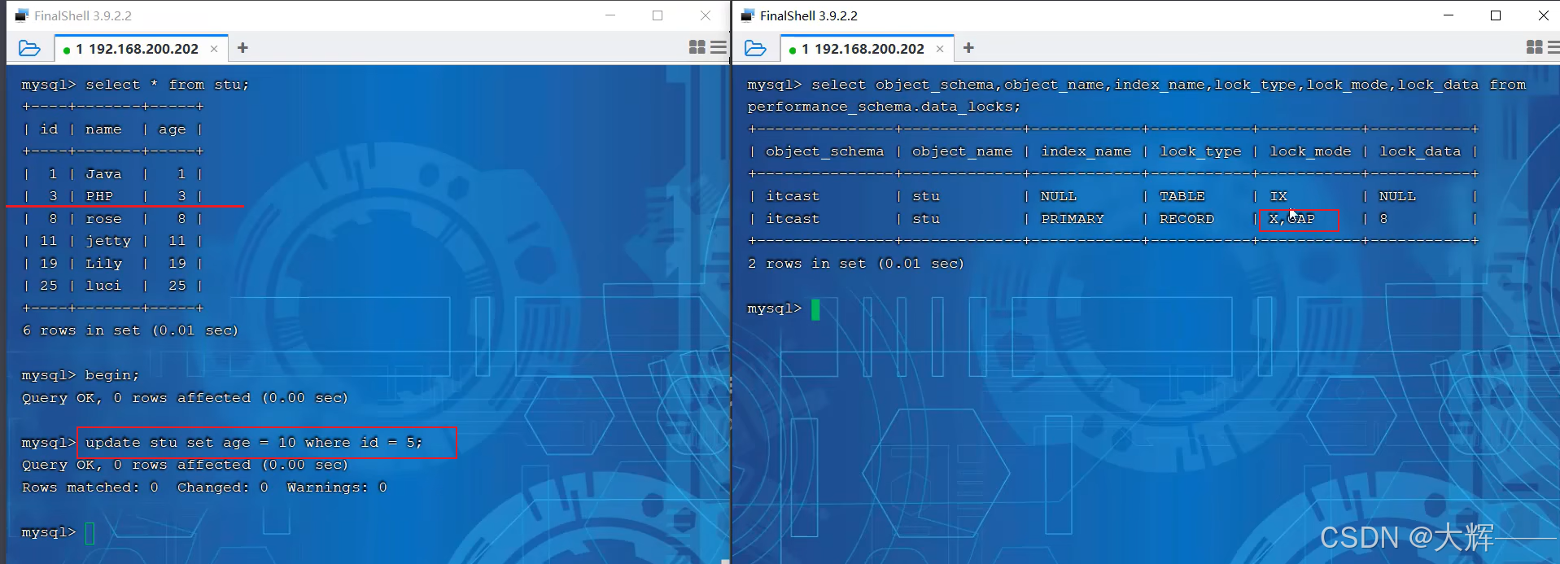Screen dimensions: 1560x564
Task: Click 'select * from stu;' command text
Action: [168, 85]
